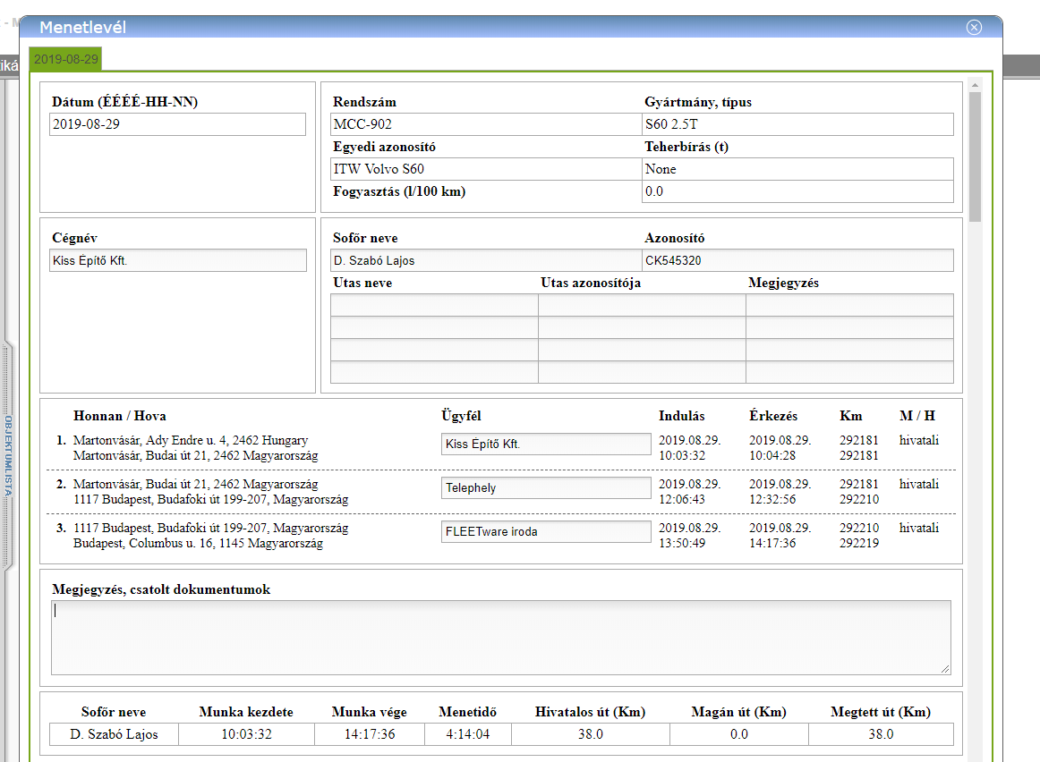Image resolution: width=1040 pixels, height=762 pixels.
Task: Focus the Cégnév input box
Action: tap(177, 260)
